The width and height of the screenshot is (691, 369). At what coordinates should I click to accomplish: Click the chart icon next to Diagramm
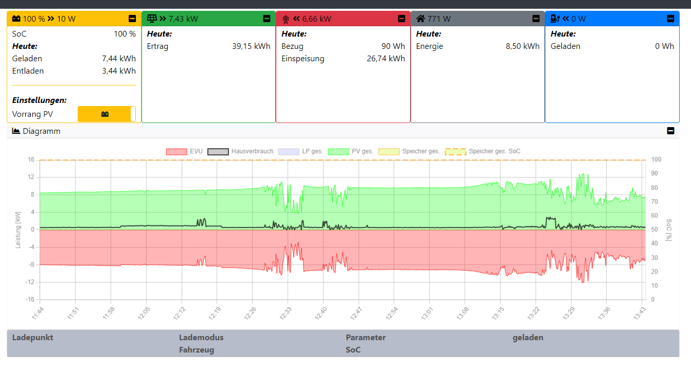coord(16,131)
